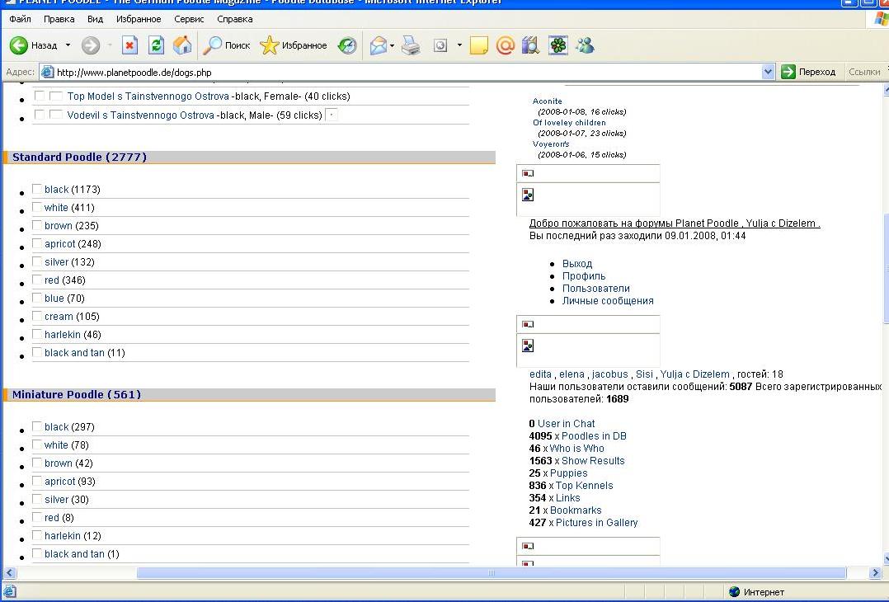Open Search (Поиск) in the toolbar
Screen dimensions: 889x602
[228, 46]
